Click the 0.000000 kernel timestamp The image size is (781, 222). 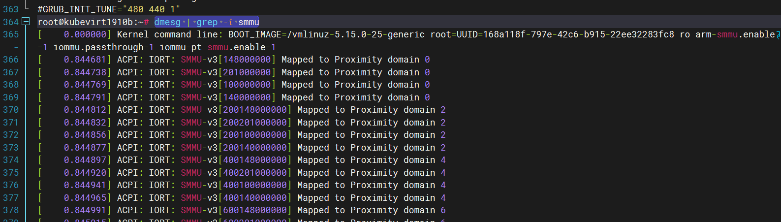click(x=85, y=34)
